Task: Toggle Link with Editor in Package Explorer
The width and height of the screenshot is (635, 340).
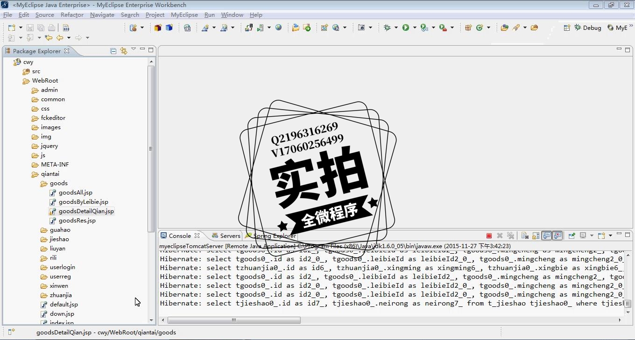Action: point(123,51)
